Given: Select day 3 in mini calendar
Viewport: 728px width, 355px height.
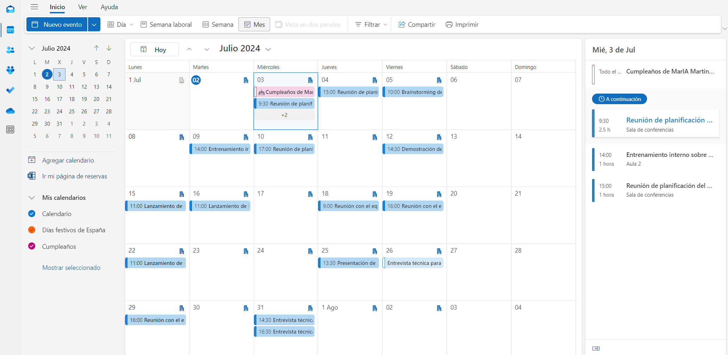Looking at the screenshot, I should tap(60, 74).
